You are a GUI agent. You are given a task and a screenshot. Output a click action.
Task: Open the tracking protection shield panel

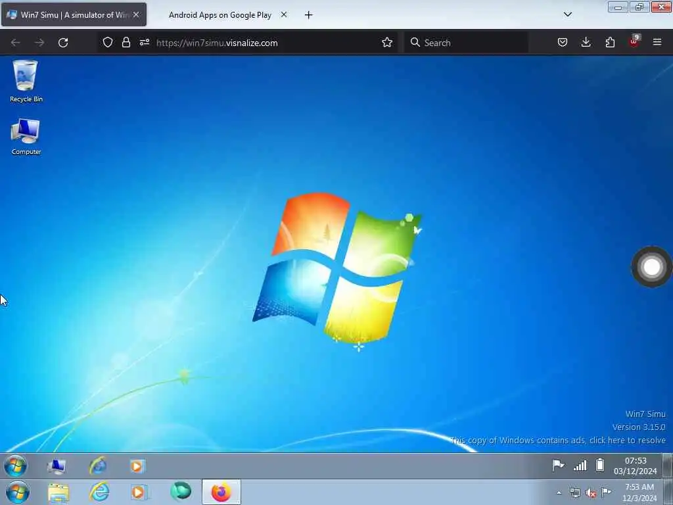tap(108, 43)
